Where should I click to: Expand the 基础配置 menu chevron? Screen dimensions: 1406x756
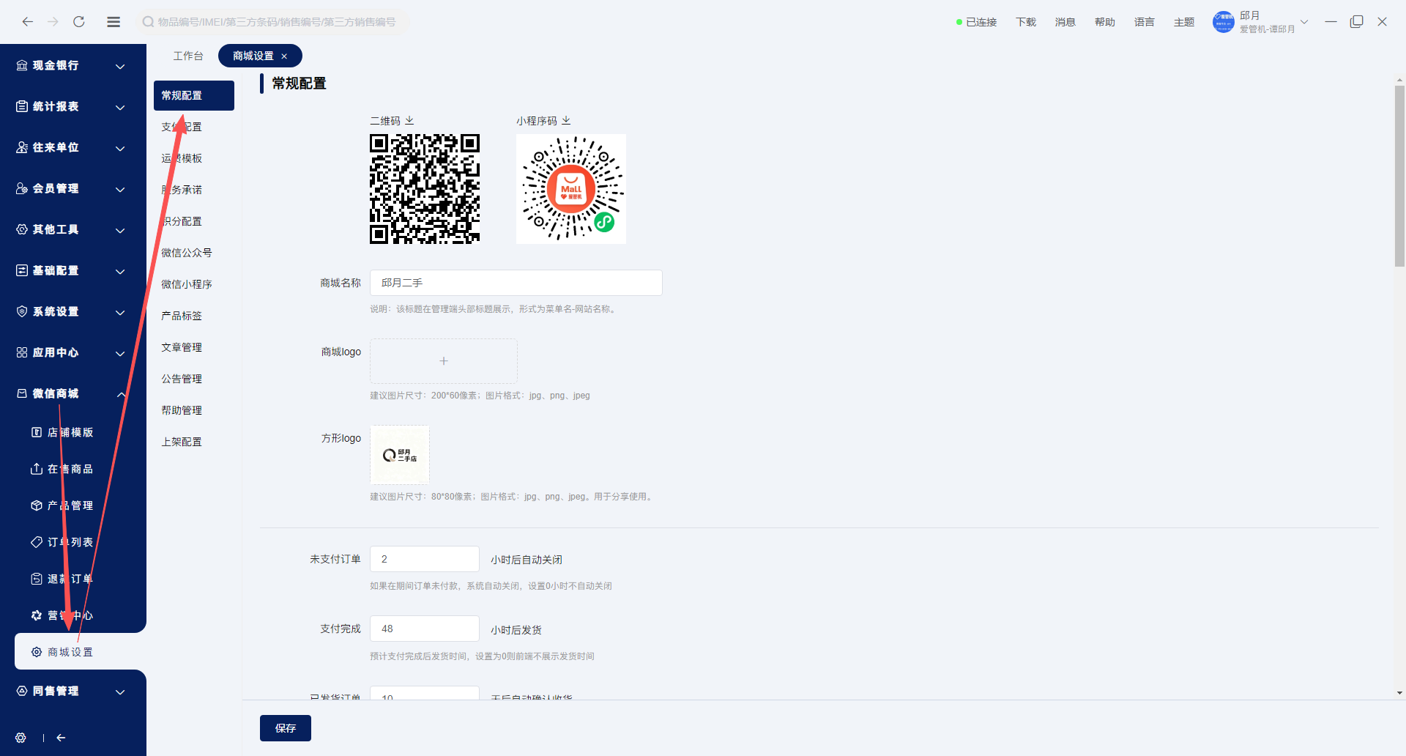(x=120, y=272)
